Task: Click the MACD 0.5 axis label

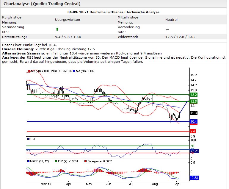Action: point(193,163)
